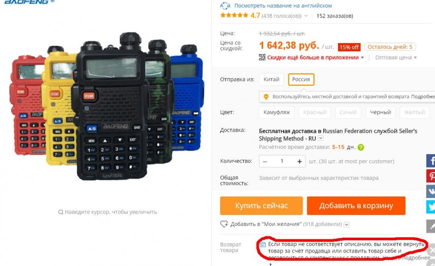The height and width of the screenshot is (266, 435).
Task: Select shipping from Китай
Action: [x=271, y=79]
